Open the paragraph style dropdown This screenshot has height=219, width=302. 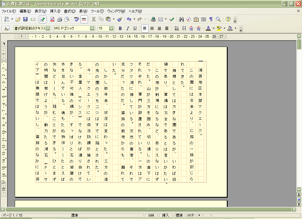point(48,28)
